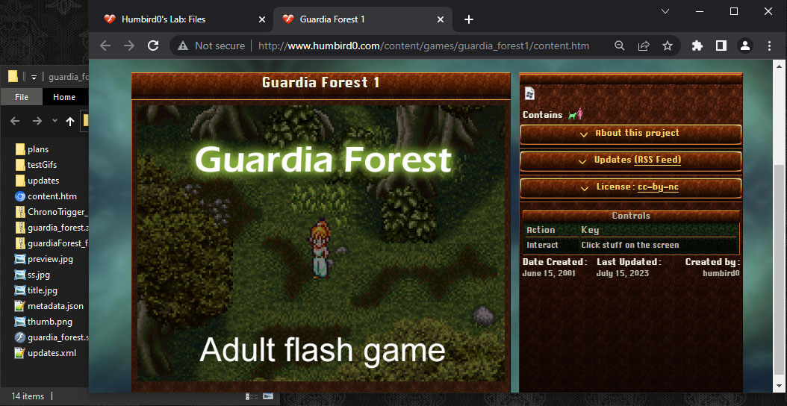Click the share page icon
787x406 pixels.
click(643, 46)
